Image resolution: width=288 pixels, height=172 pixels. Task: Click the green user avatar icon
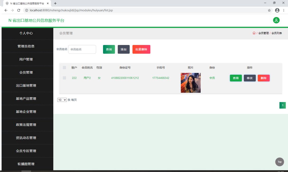coord(276,20)
